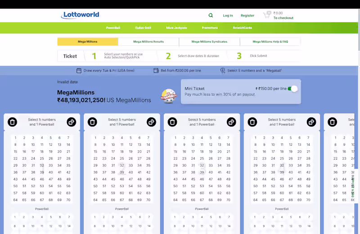This screenshot has height=234, width=360.
Task: Choose PowerBall 3 on the fourth ticket
Action: pyautogui.click(x=273, y=217)
